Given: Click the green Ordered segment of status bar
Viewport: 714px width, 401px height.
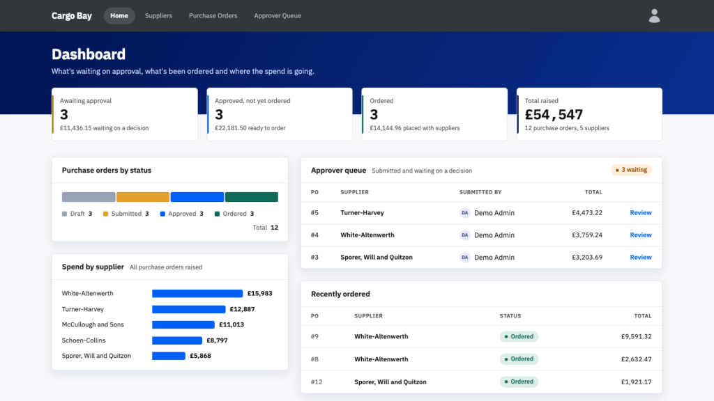Looking at the screenshot, I should coord(251,197).
